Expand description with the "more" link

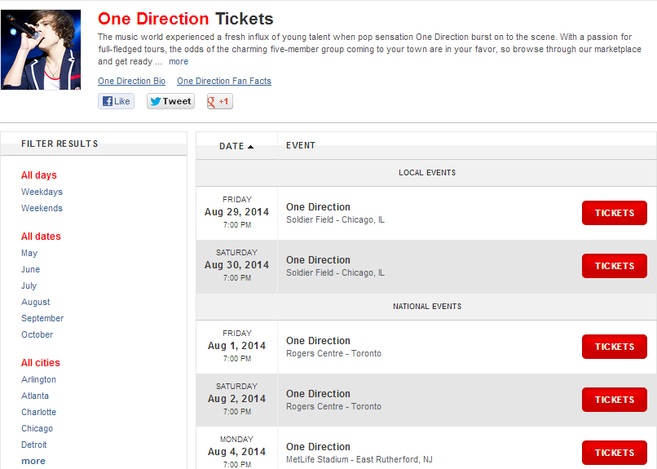[179, 62]
